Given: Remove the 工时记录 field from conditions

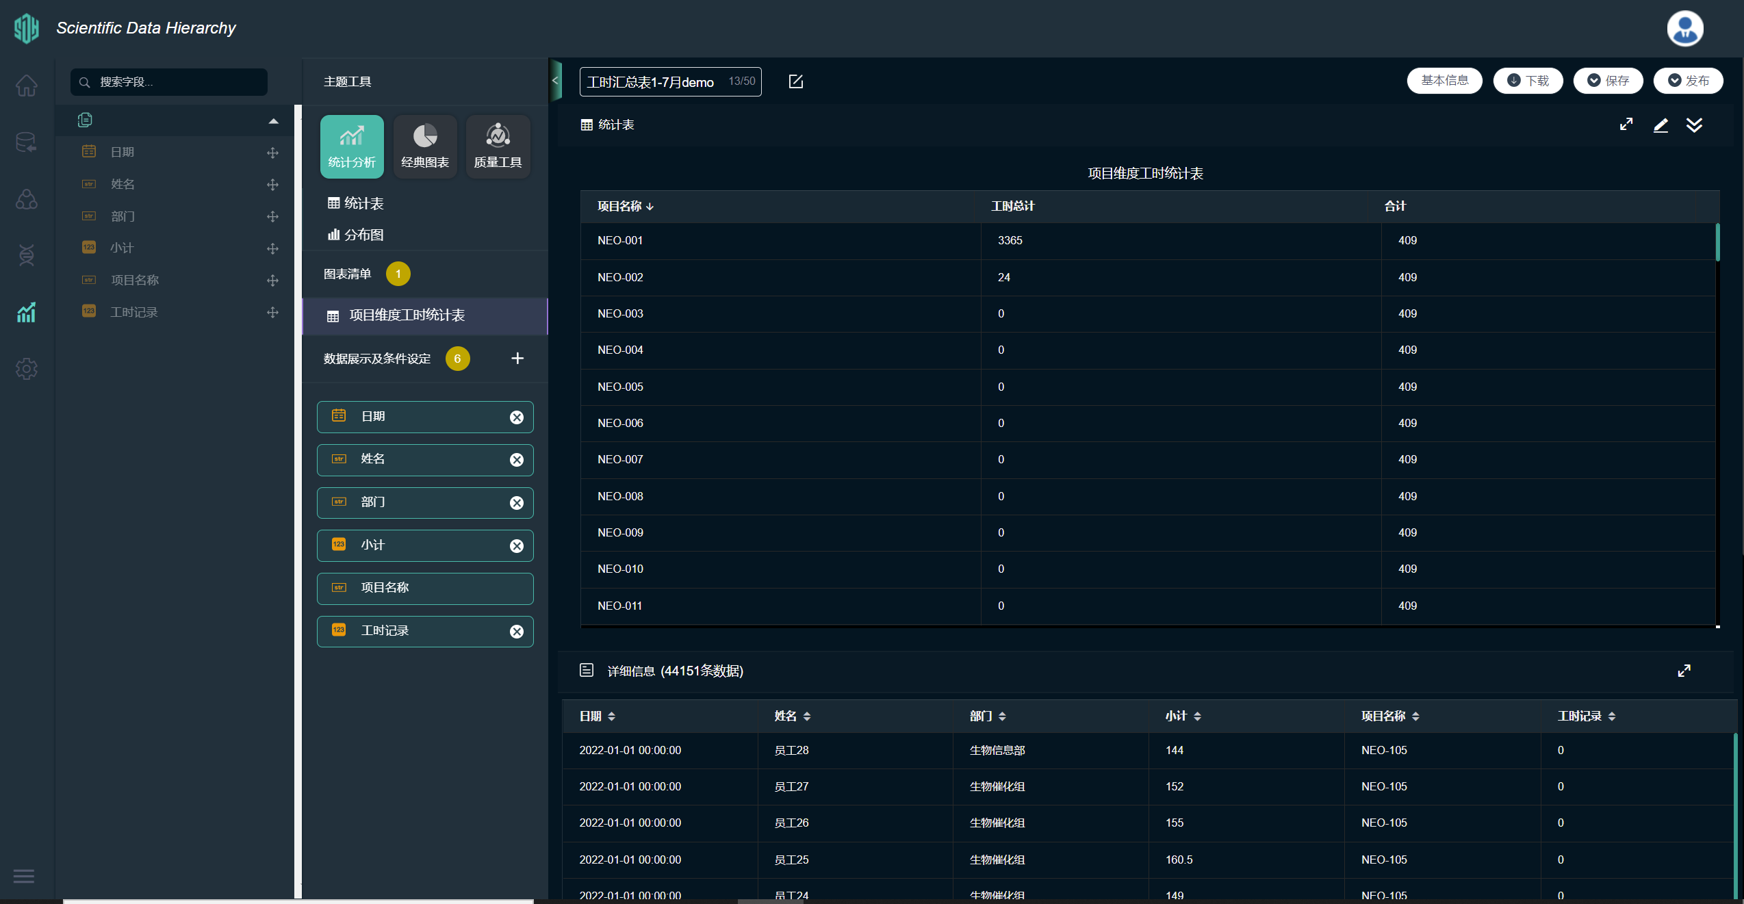Looking at the screenshot, I should pyautogui.click(x=517, y=632).
